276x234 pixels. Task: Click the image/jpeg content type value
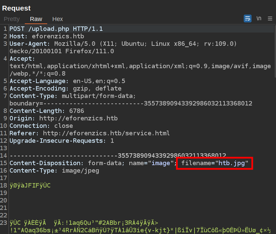click(x=80, y=171)
